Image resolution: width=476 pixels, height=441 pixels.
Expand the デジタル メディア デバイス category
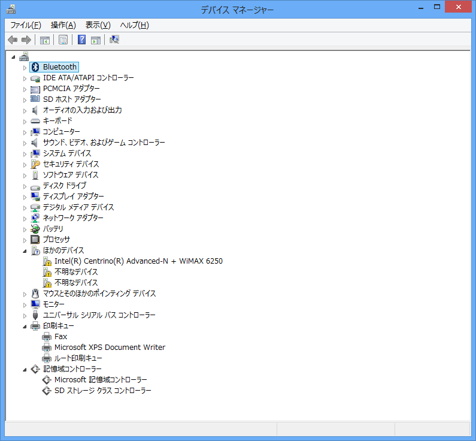coord(25,208)
